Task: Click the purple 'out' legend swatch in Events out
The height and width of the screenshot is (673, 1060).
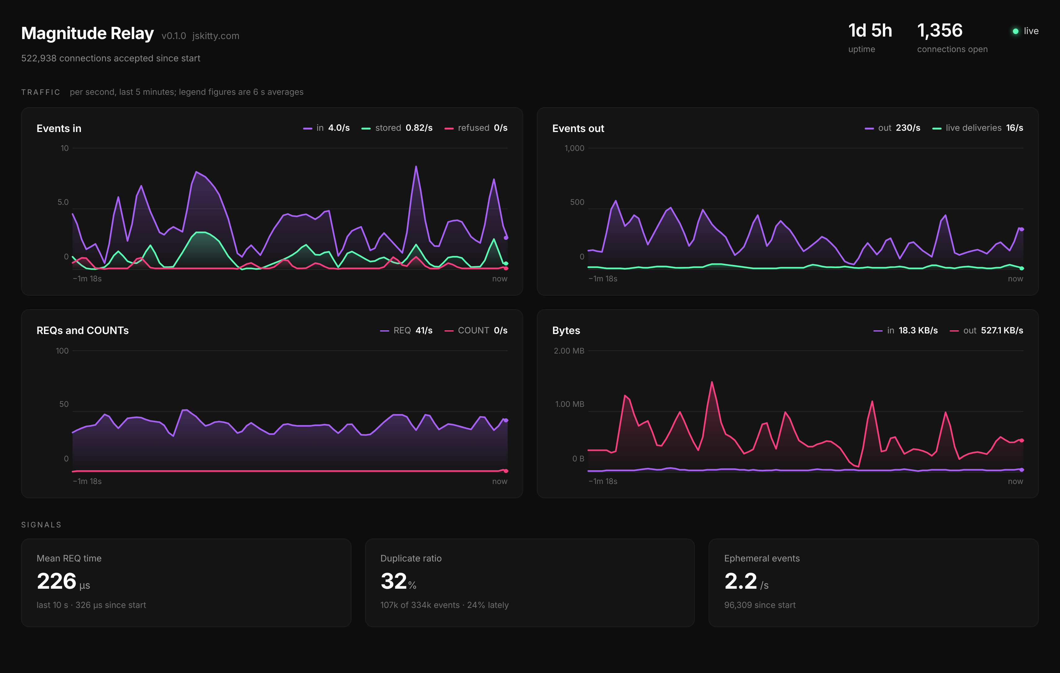Action: point(869,129)
